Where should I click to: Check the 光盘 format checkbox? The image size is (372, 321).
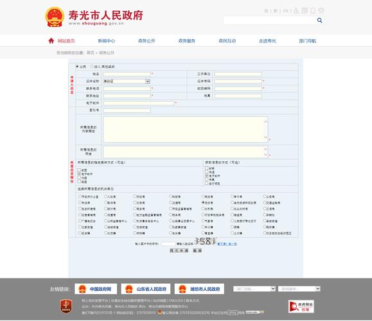pos(79,178)
